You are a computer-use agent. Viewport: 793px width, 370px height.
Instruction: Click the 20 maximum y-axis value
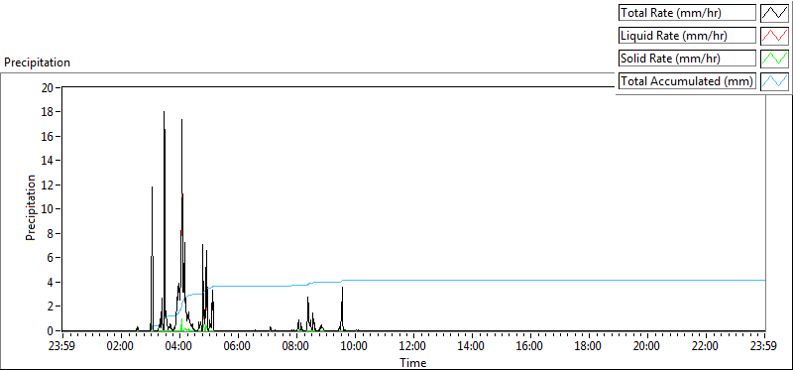point(48,87)
